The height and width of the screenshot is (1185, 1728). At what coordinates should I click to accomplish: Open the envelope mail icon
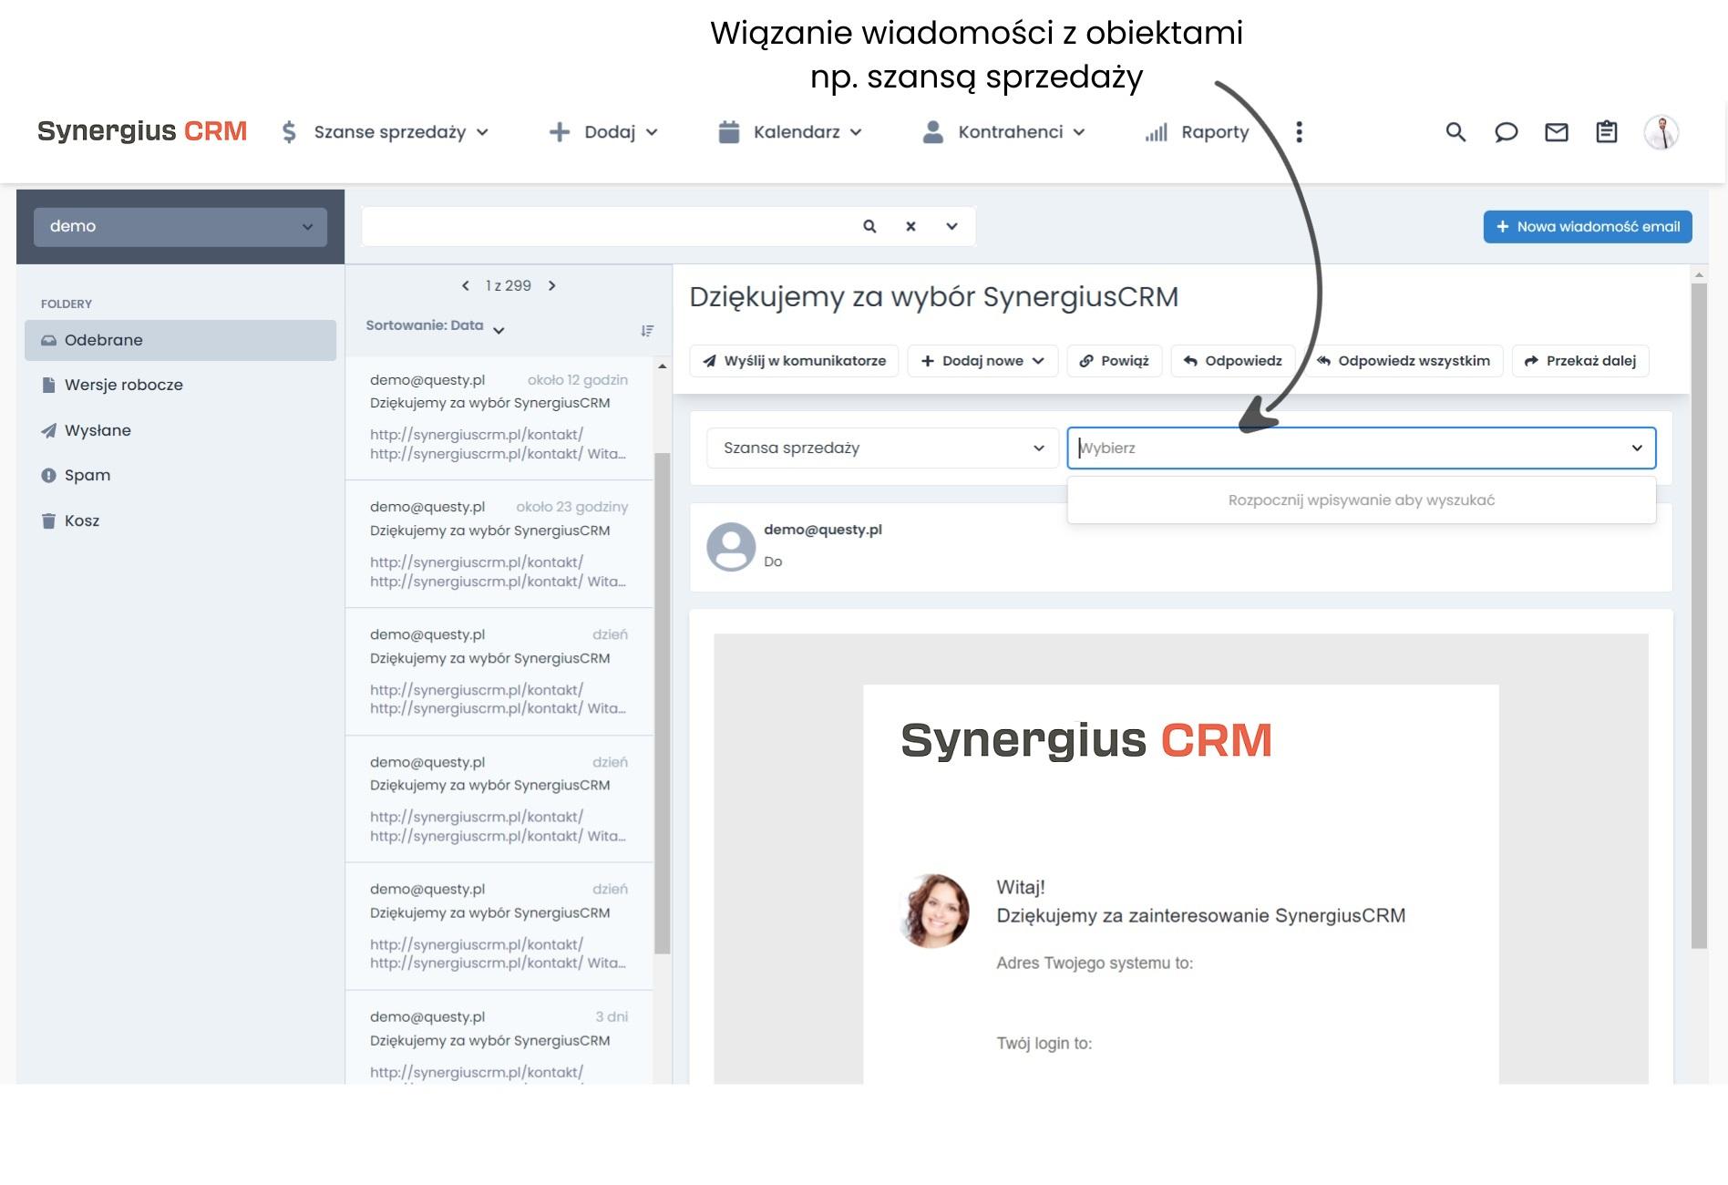[1557, 132]
